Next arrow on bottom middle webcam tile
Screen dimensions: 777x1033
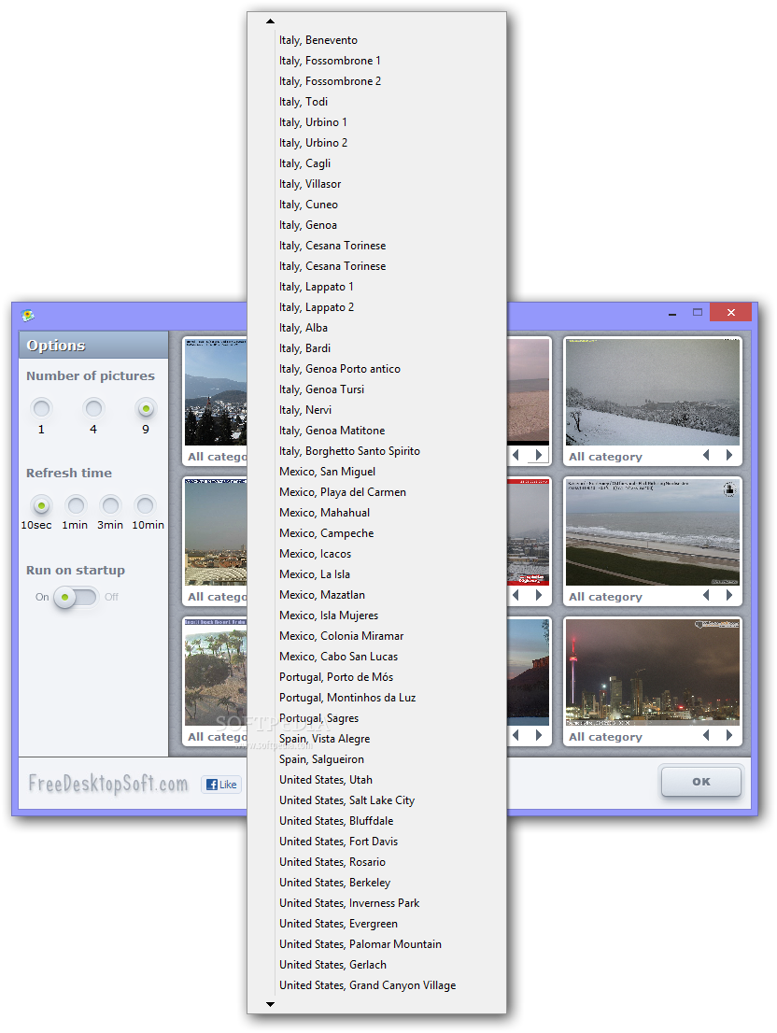coord(539,735)
